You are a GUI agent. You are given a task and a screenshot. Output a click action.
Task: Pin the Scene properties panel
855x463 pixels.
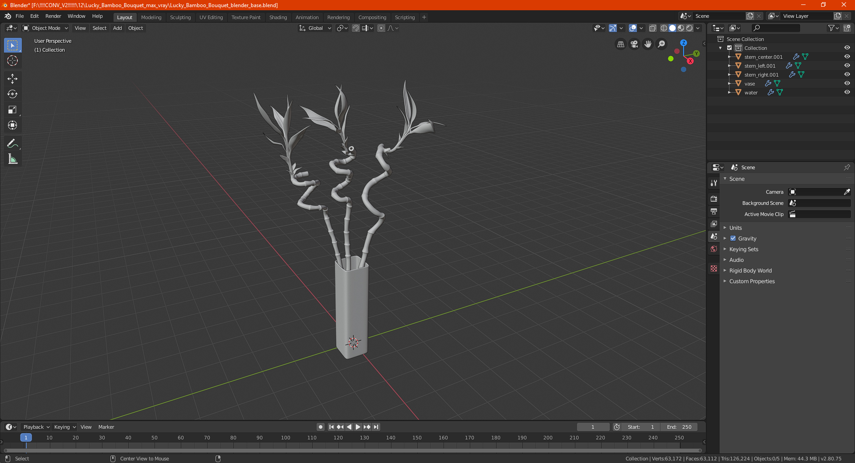click(847, 167)
